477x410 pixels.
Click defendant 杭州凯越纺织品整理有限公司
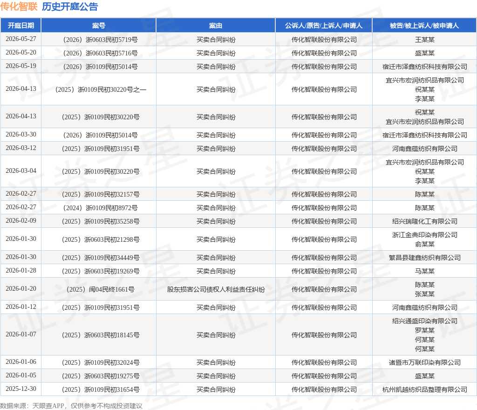point(425,389)
